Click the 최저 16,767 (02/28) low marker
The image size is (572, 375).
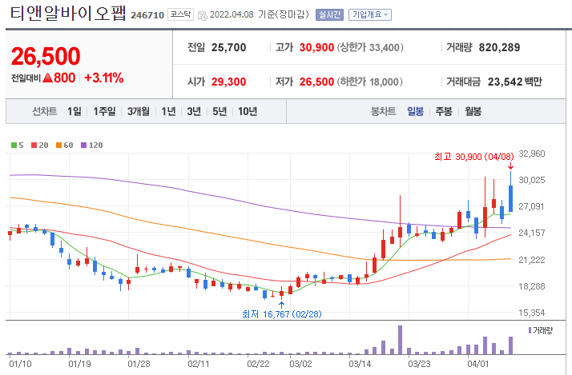(282, 314)
